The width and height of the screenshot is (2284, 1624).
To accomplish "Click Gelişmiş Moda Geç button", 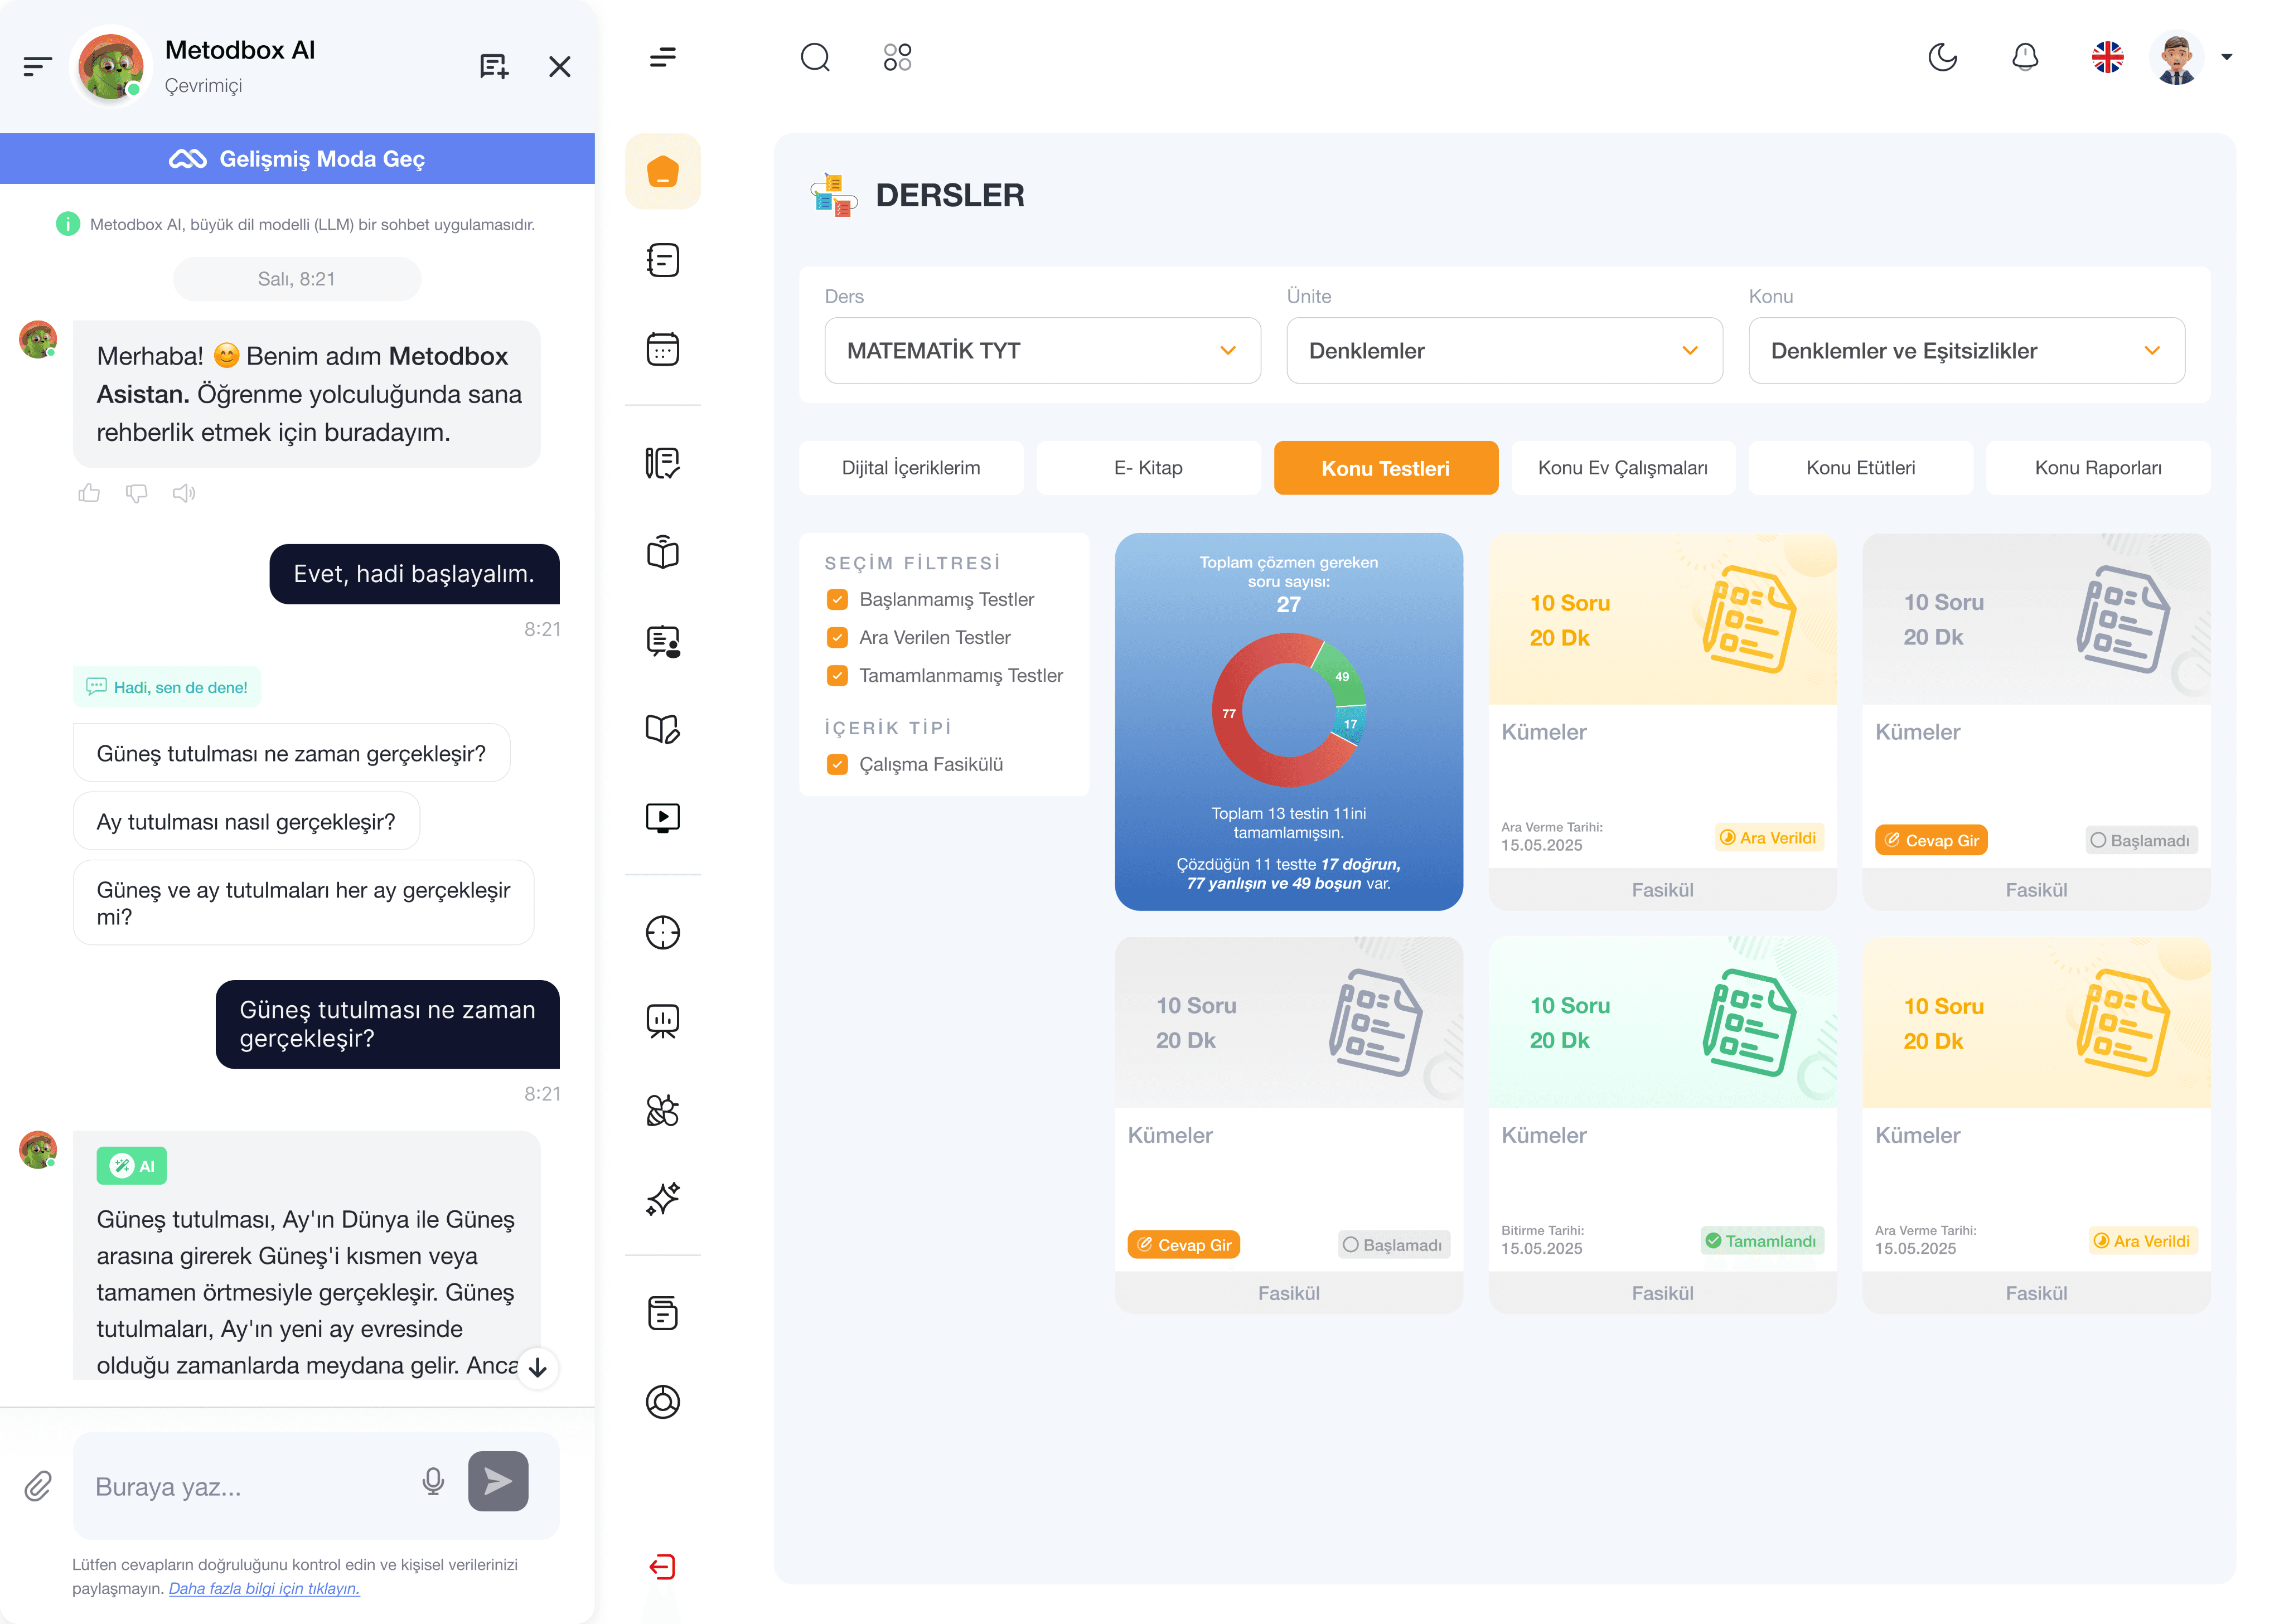I will pyautogui.click(x=297, y=159).
